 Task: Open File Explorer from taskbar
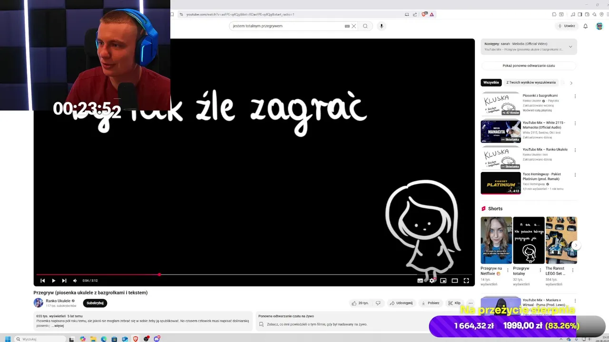tap(93, 339)
